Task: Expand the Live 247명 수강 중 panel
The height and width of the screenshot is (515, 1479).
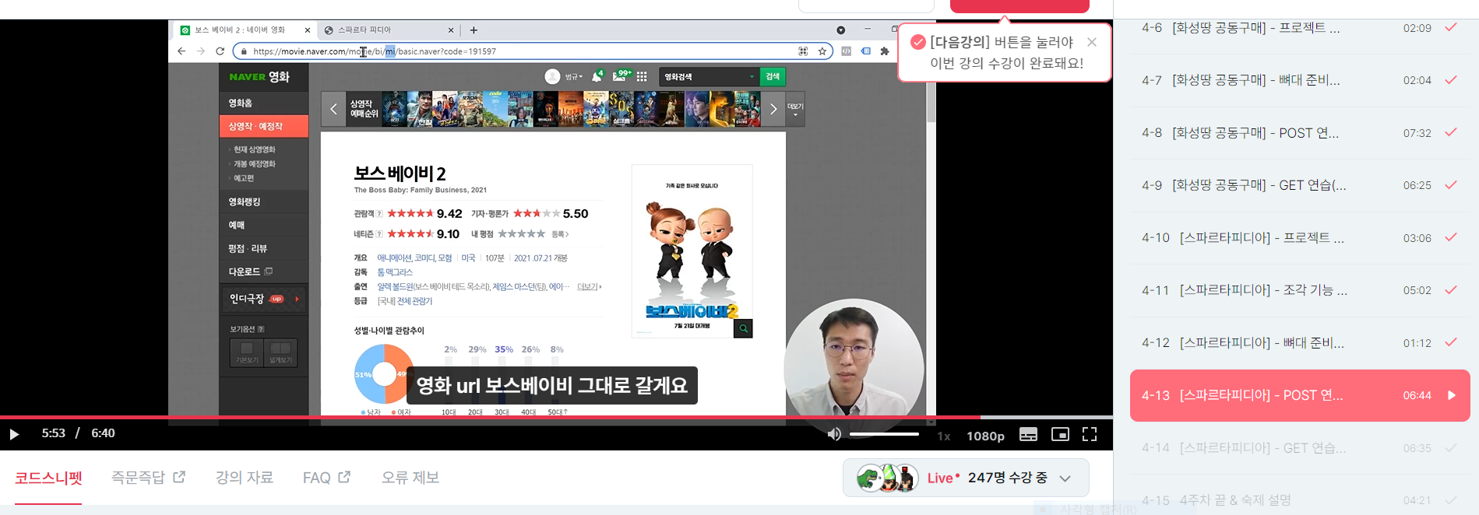Action: (966, 478)
